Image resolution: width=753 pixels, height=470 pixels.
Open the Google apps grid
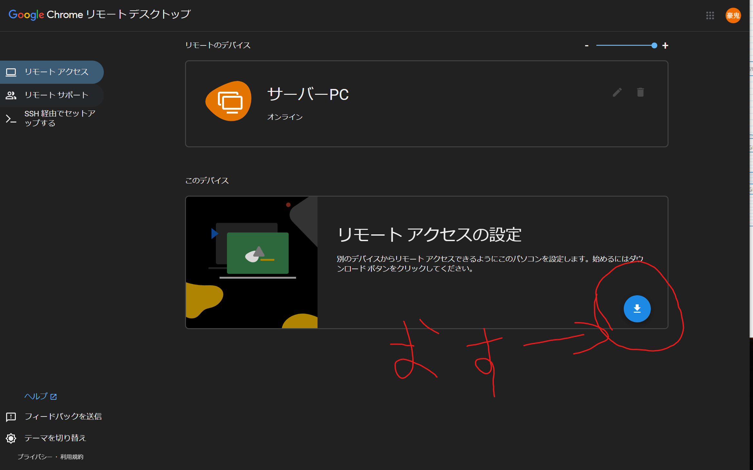click(x=710, y=15)
